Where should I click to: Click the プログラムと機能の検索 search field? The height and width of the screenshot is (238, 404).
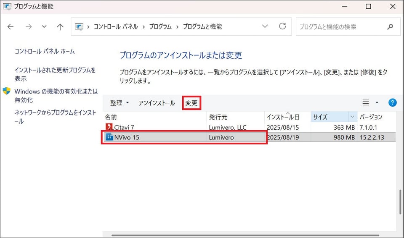(x=340, y=26)
